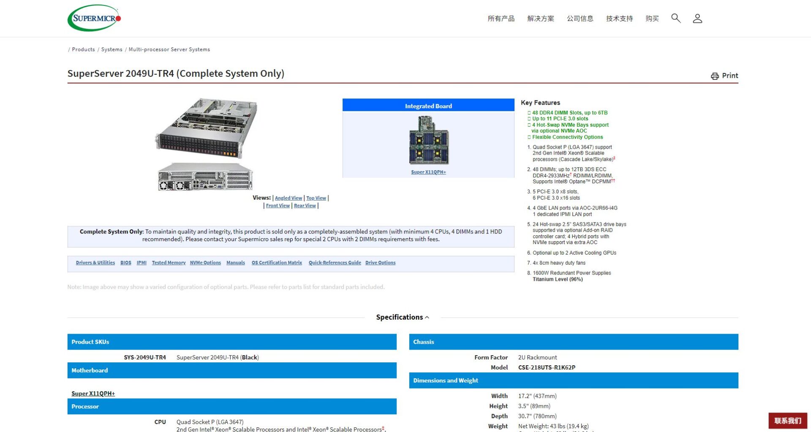The image size is (811, 432).
Task: Click the user account icon
Action: point(697,19)
